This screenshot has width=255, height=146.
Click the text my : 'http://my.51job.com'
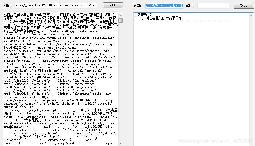(x=62, y=143)
